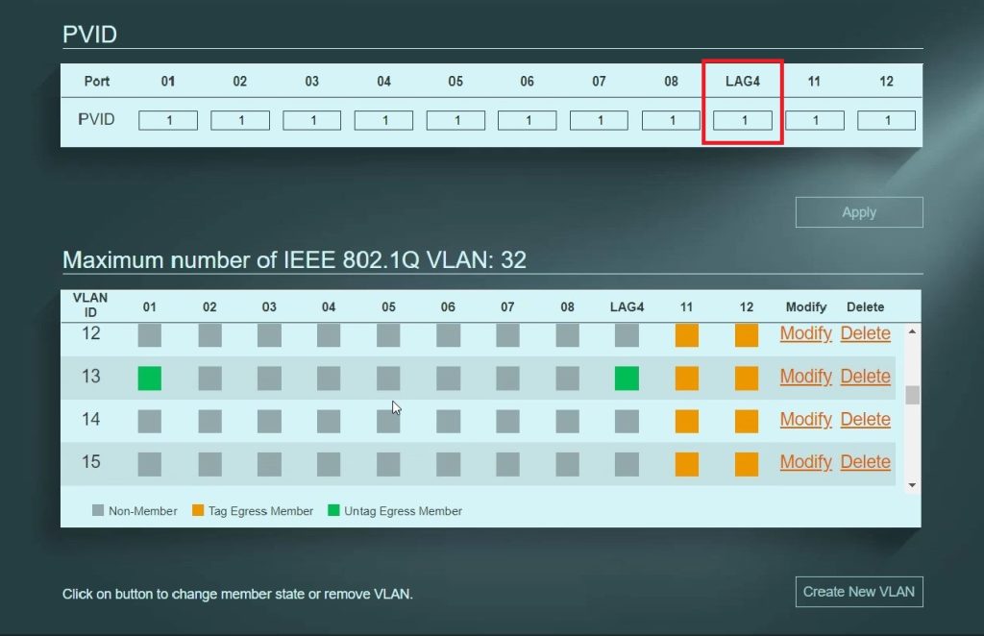Viewport: 984px width, 636px height.
Task: Delete VLAN 15 via its Delete link
Action: (x=866, y=462)
